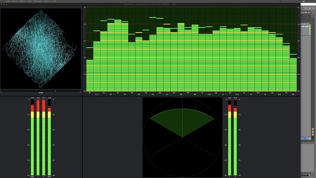Open the Live application menu
Viewport: 316px width, 178px height.
(x=8, y=1)
